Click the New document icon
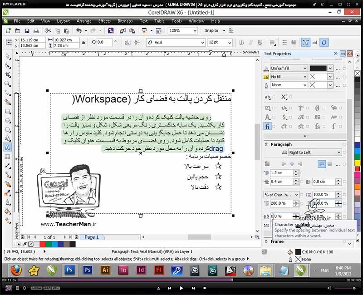This screenshot has width=363, height=295. point(9,30)
